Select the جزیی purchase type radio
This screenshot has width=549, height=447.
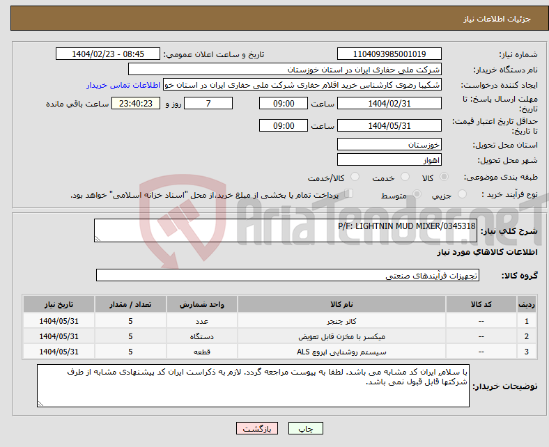(462, 194)
